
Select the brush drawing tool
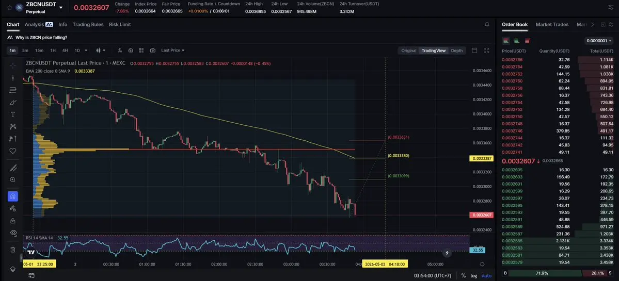(x=12, y=103)
